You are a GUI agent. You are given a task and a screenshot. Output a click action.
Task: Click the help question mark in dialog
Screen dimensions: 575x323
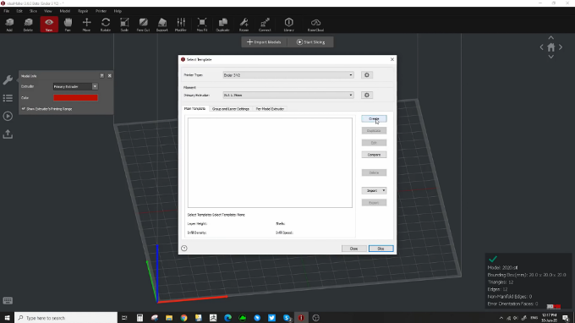pos(184,249)
